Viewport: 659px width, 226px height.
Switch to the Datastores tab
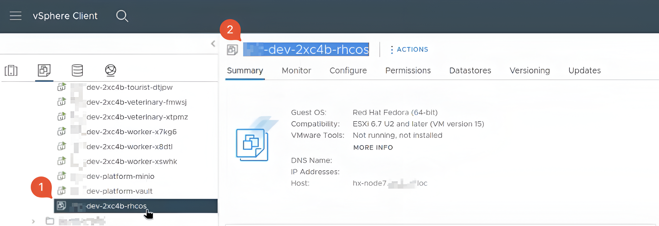(x=470, y=70)
